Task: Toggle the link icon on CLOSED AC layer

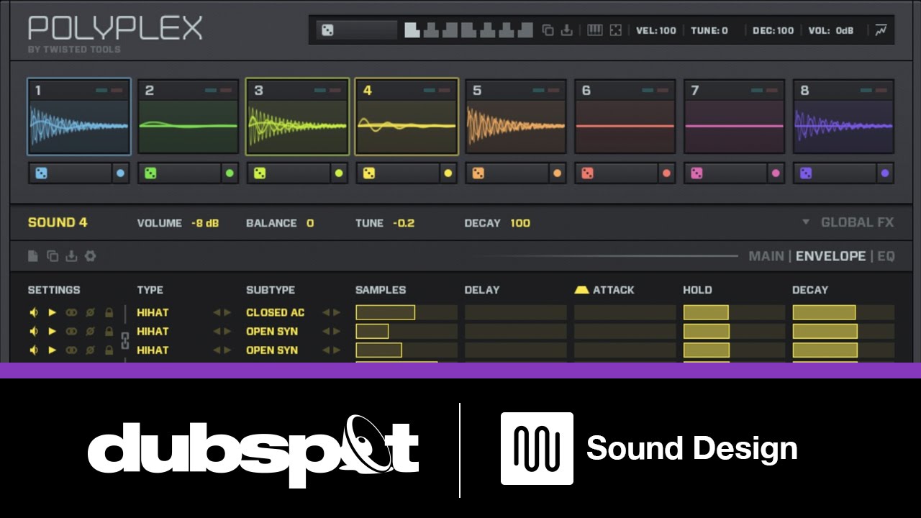Action: pos(71,312)
